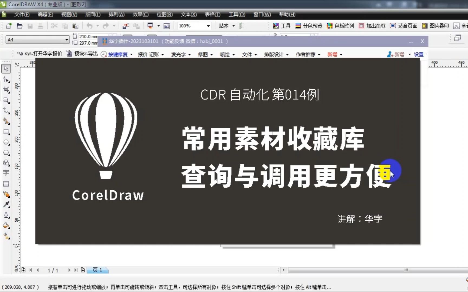This screenshot has width=468, height=292.
Task: Open the 位图 menu
Action: pos(164,15)
